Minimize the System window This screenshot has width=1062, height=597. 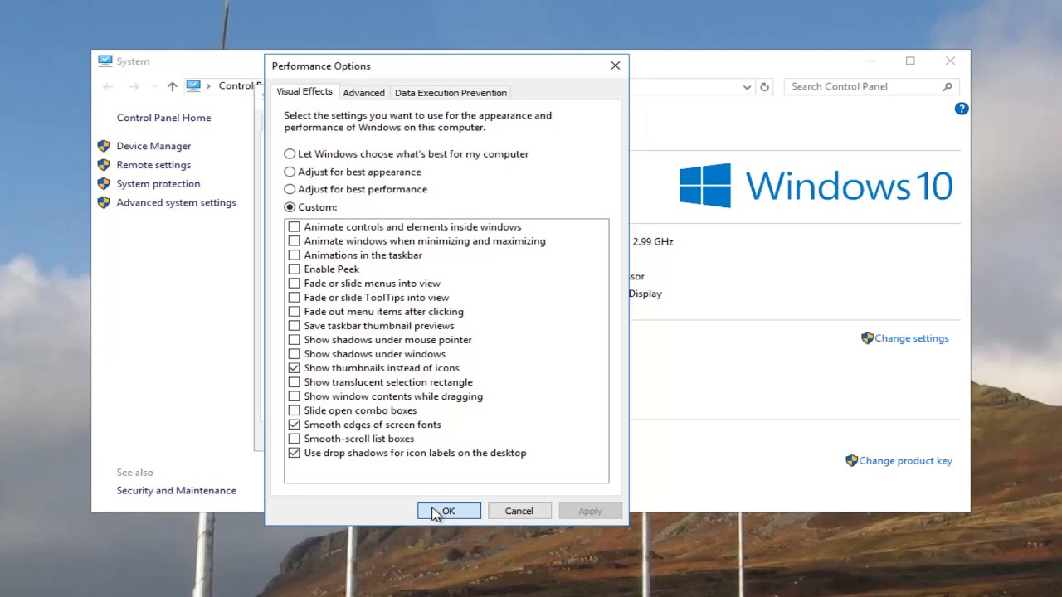(871, 61)
